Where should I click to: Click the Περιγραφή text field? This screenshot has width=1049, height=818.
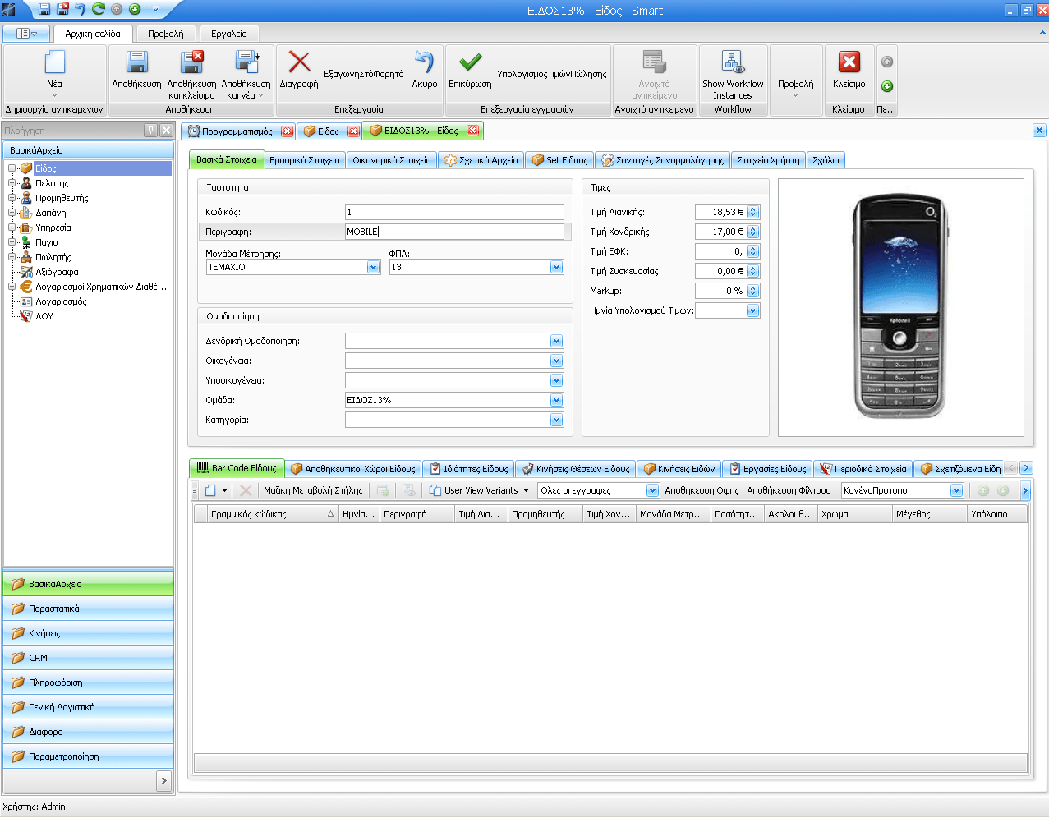(454, 232)
